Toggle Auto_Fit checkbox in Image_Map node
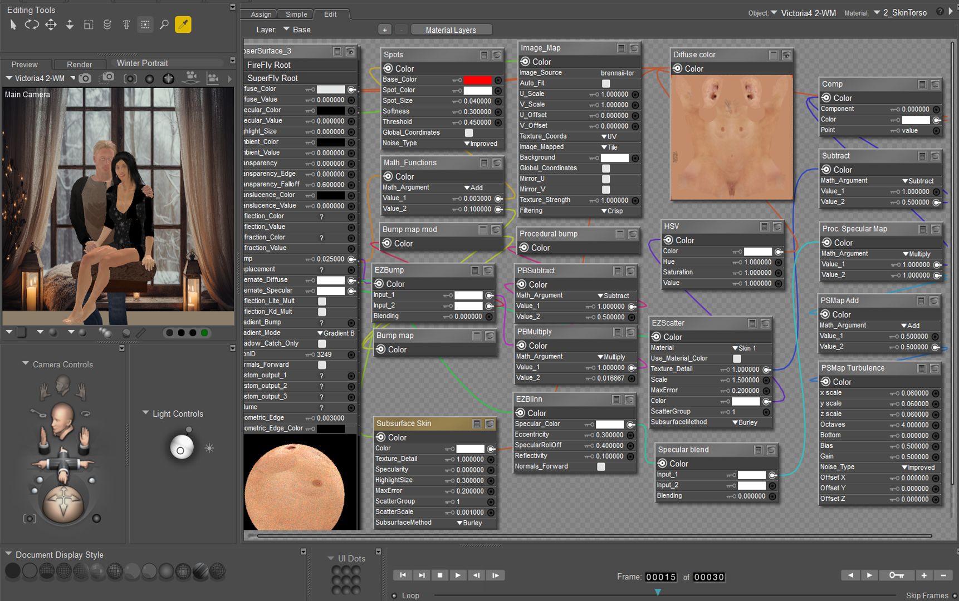The width and height of the screenshot is (959, 601). click(606, 83)
